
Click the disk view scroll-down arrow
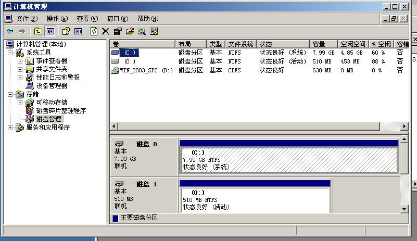click(404, 209)
